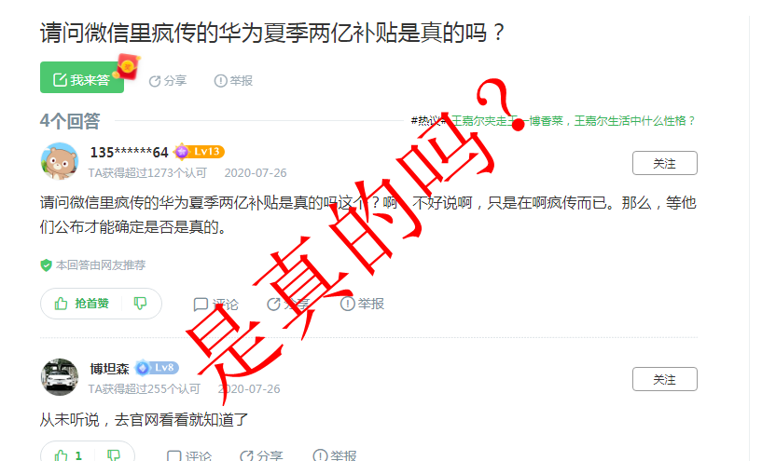The width and height of the screenshot is (762, 461).
Task: Share the question via top 分享 icon
Action: click(x=168, y=80)
